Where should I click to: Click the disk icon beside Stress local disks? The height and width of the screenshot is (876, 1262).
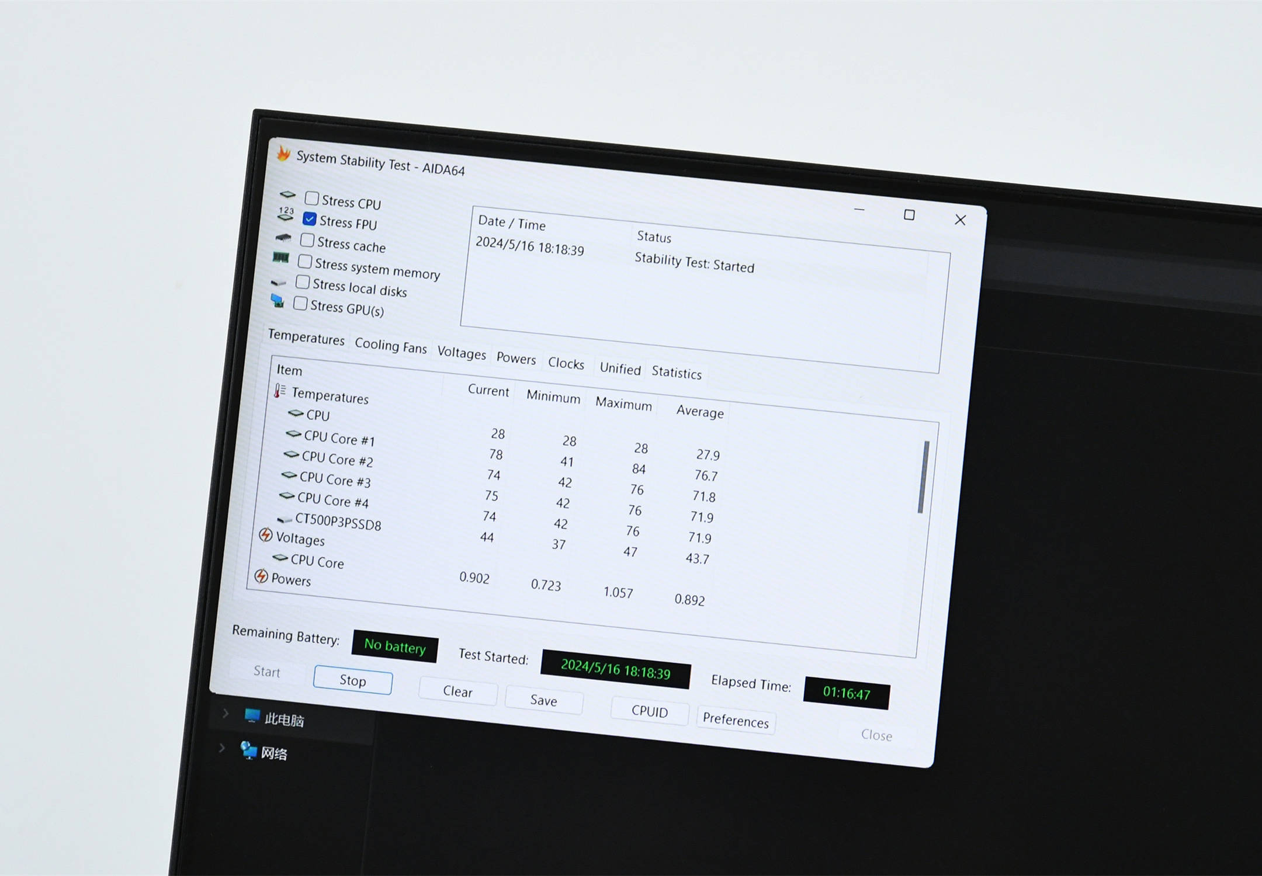[x=279, y=283]
